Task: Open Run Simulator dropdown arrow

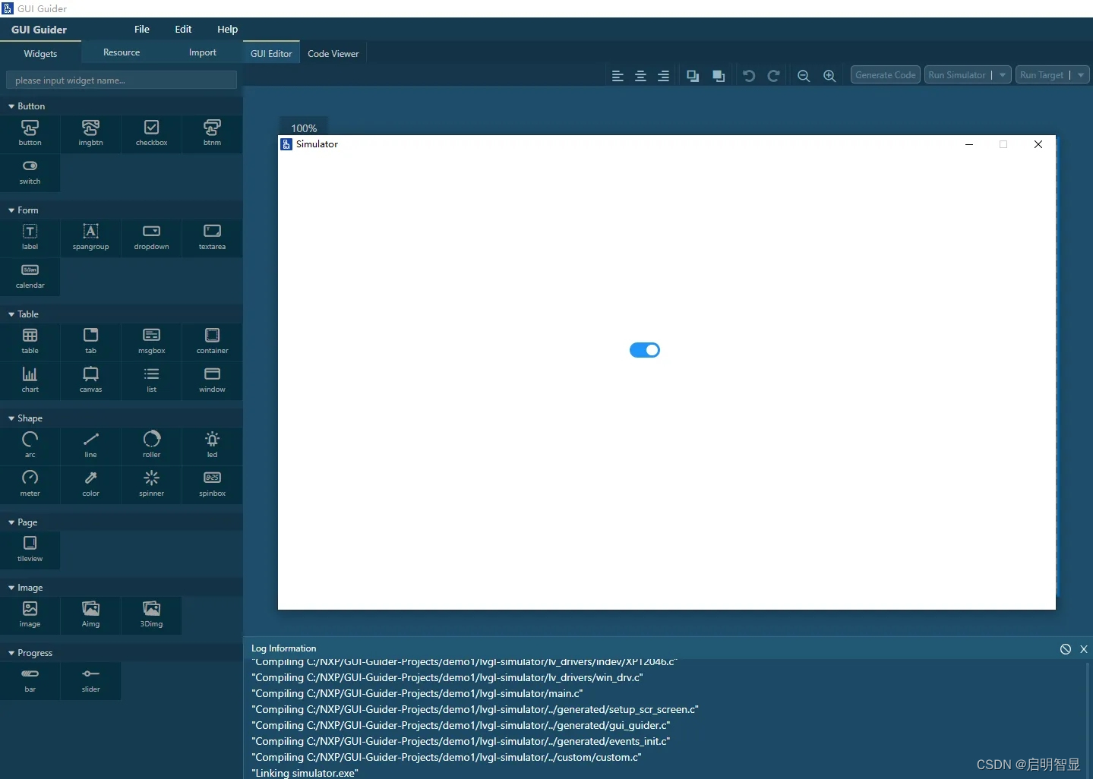Action: click(1003, 75)
